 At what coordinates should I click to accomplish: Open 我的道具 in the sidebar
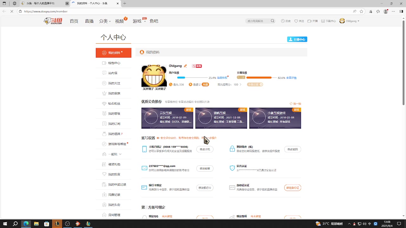114,134
